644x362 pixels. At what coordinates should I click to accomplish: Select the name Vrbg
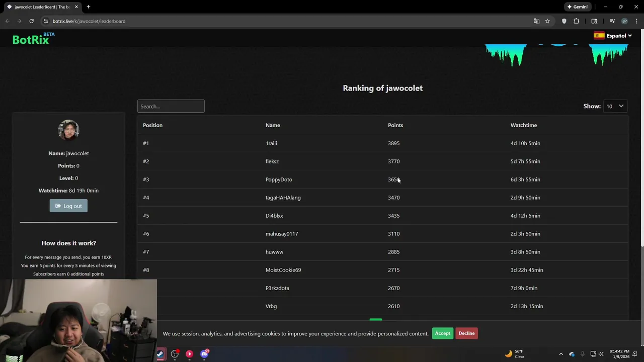271,306
